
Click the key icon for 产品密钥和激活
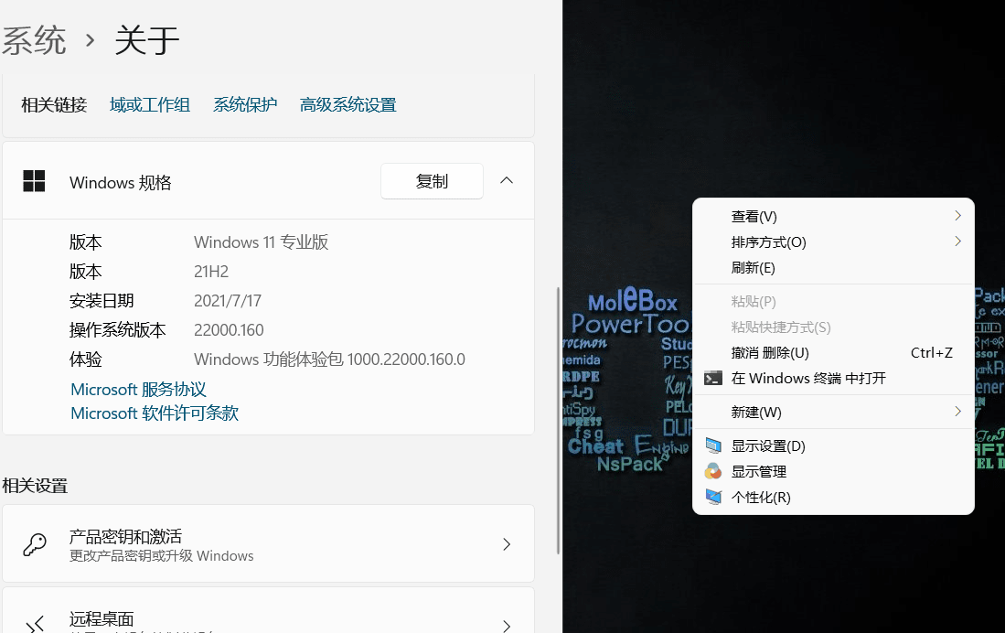(35, 544)
